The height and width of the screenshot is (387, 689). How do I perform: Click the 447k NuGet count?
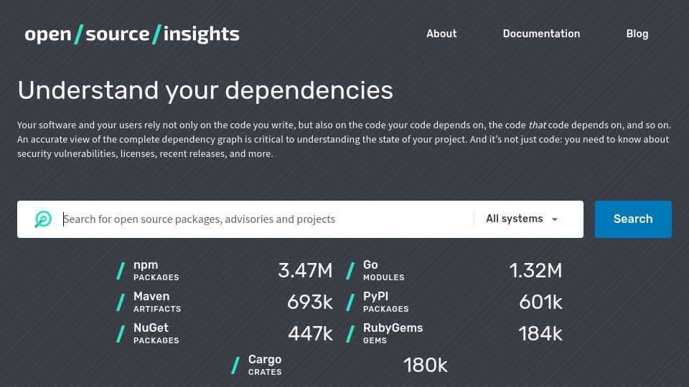(x=310, y=334)
